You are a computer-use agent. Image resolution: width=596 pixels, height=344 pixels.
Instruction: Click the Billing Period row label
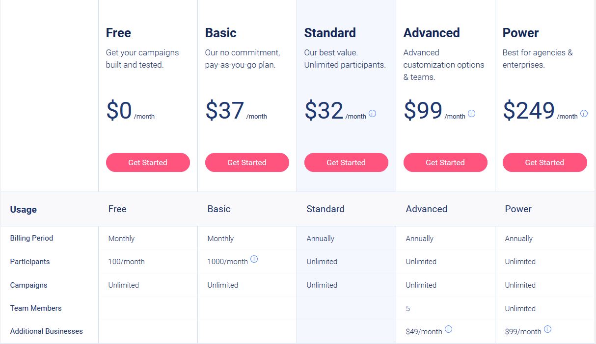(31, 238)
